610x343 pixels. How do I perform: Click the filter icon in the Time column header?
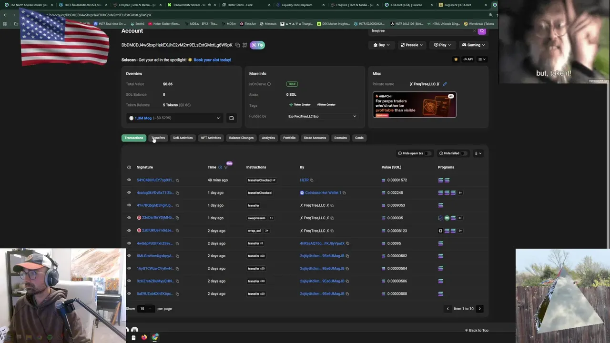coord(226,167)
